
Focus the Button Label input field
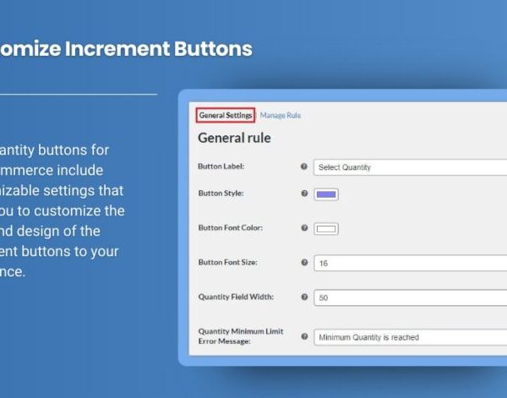click(x=411, y=167)
